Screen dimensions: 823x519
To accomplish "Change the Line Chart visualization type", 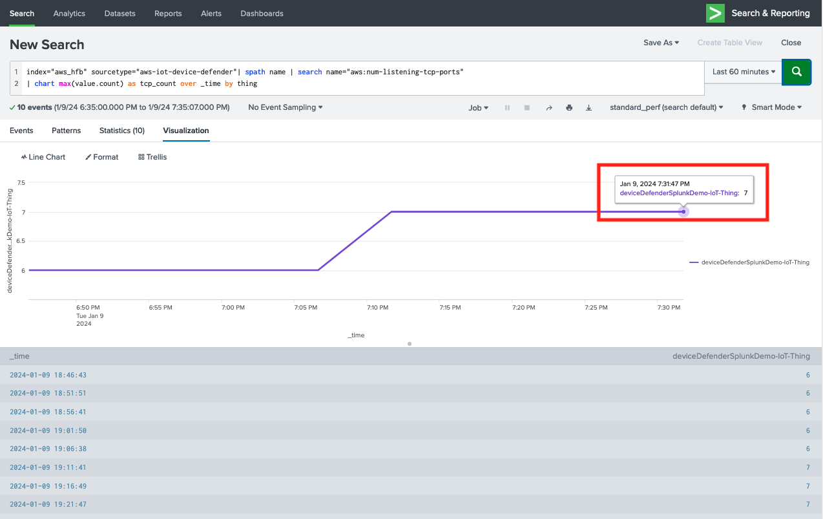I will click(x=43, y=156).
